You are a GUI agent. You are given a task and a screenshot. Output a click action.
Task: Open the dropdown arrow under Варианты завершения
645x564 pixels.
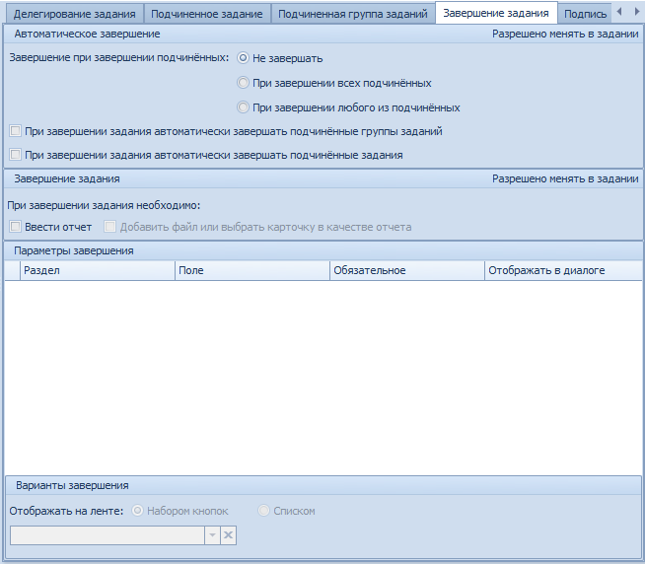(x=211, y=534)
